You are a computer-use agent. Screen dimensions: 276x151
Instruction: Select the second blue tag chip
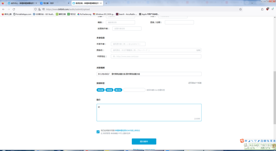(109, 90)
